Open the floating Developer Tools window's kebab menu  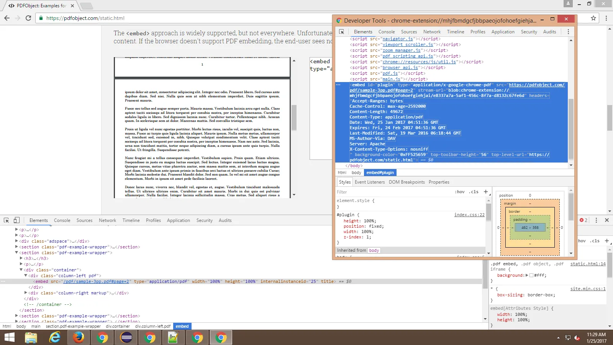(x=568, y=32)
